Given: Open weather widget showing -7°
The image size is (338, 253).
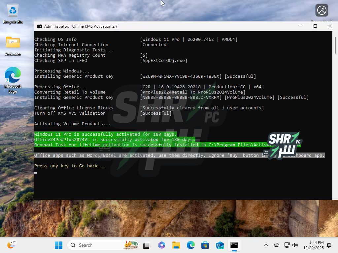Looking at the screenshot, I should click(11, 245).
